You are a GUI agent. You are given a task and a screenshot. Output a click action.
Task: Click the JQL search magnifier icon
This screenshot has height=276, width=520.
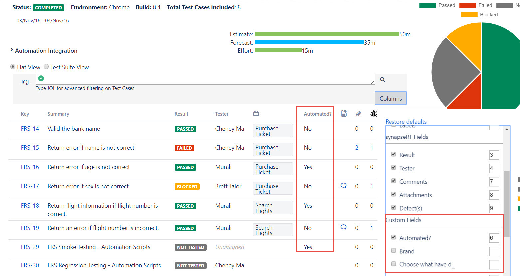click(383, 80)
